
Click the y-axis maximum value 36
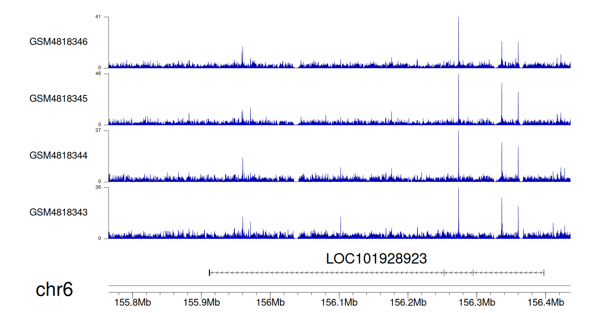click(x=98, y=187)
